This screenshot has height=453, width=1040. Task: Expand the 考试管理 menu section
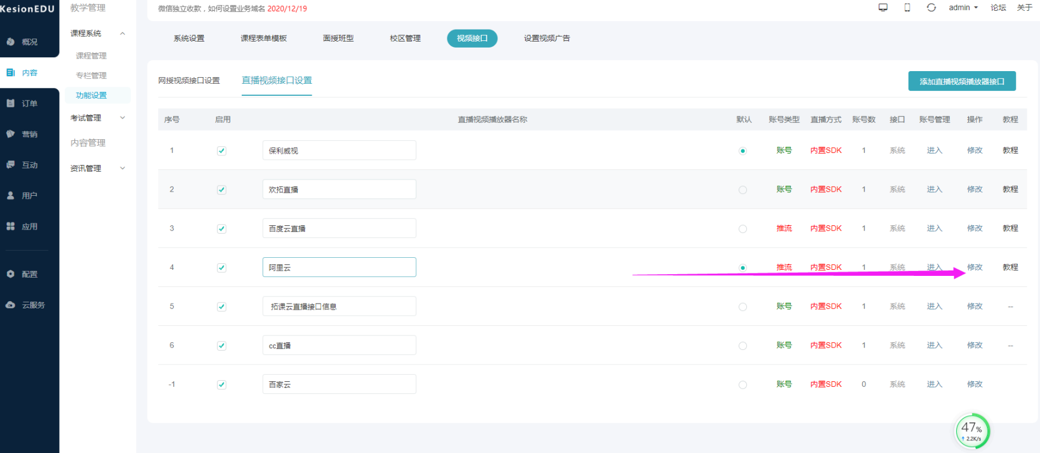[x=122, y=118]
